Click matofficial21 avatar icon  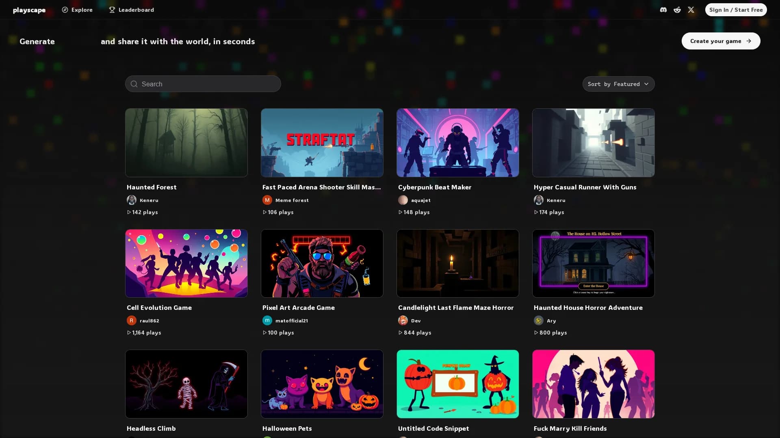267,320
